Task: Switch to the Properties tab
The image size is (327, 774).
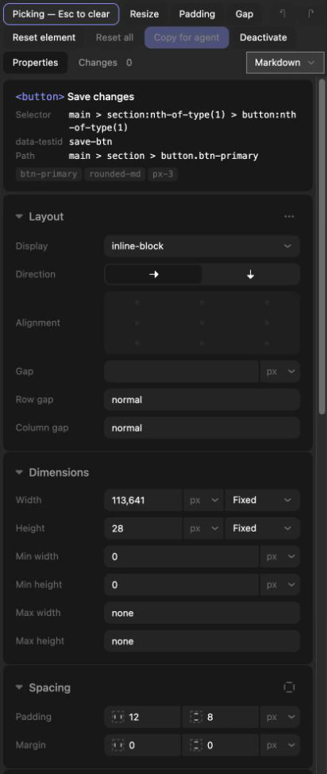Action: [35, 63]
